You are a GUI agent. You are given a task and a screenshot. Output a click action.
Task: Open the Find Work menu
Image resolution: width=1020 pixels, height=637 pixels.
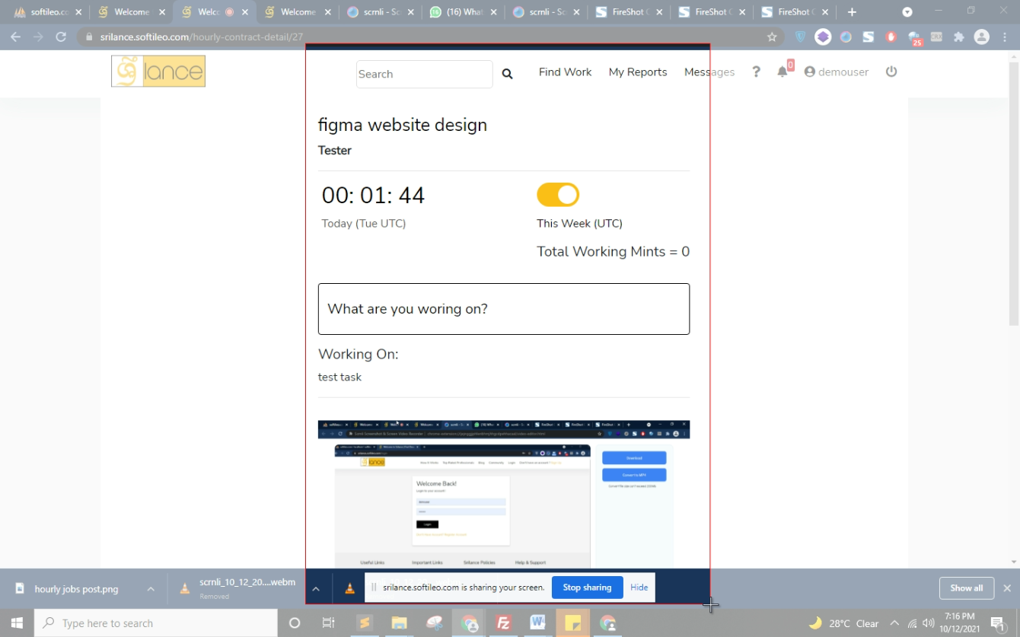click(x=565, y=72)
